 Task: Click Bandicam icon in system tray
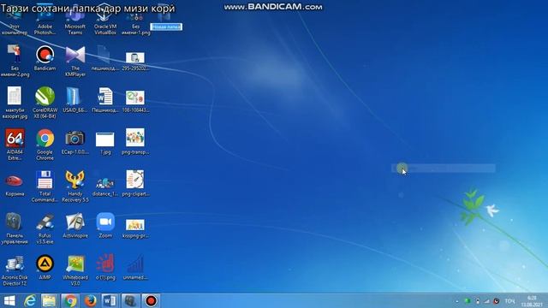(497, 301)
